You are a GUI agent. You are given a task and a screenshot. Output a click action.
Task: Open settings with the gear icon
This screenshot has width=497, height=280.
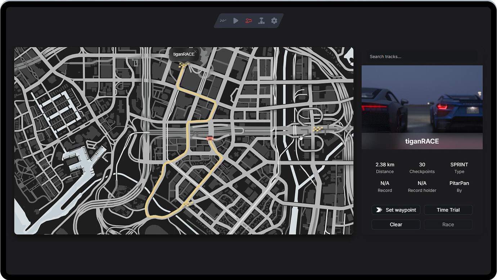coord(274,21)
